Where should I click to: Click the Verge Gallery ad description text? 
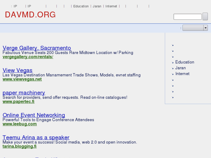[68, 52]
